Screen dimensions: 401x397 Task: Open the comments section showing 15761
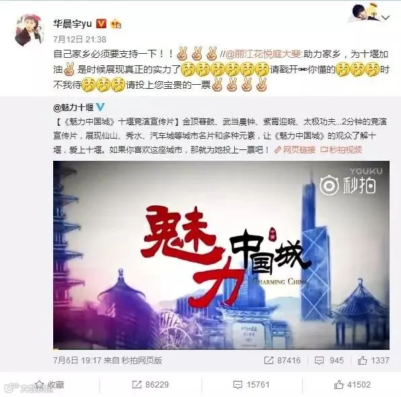(x=252, y=384)
